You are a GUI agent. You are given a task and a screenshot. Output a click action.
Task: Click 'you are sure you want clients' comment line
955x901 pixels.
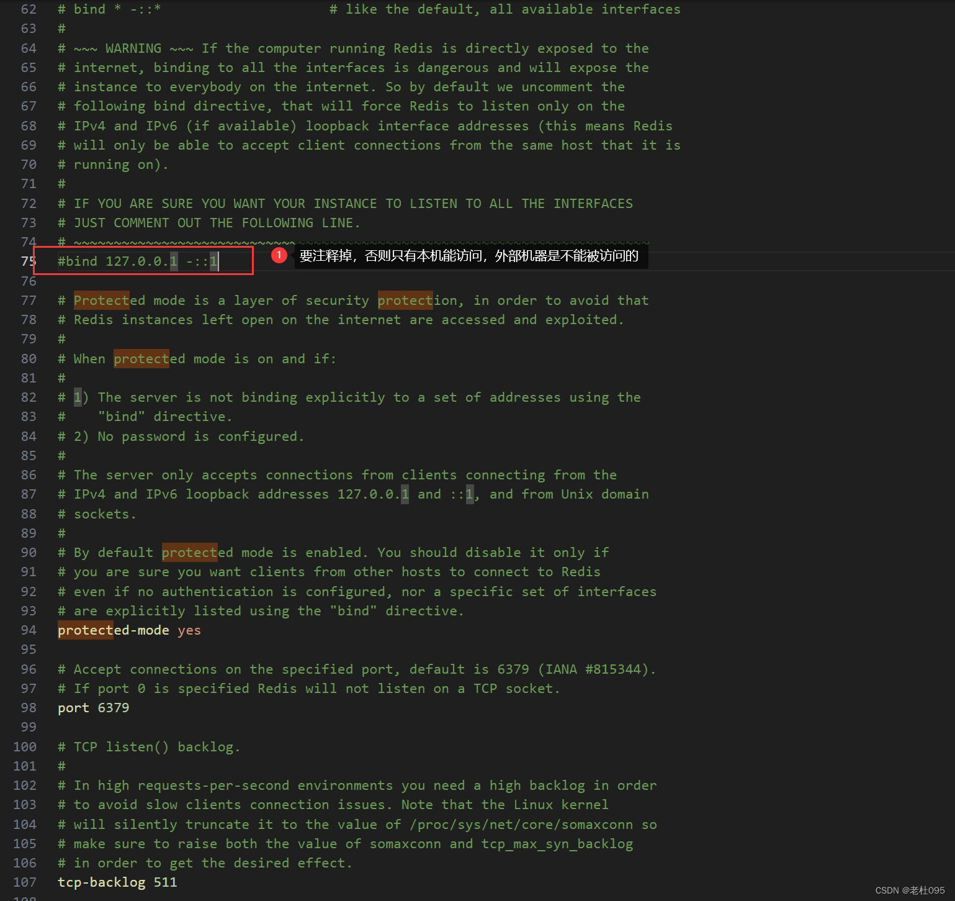[x=330, y=572]
